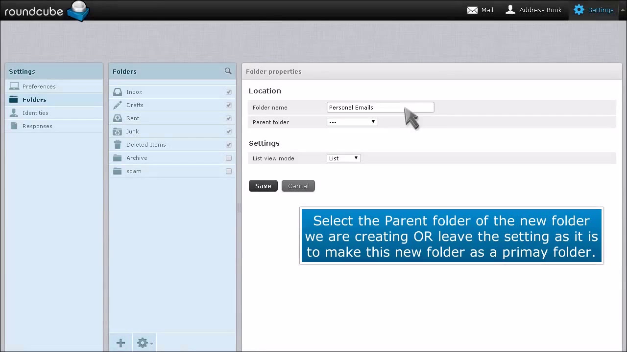Select Preferences in the Settings list
The height and width of the screenshot is (352, 627).
[x=54, y=87]
